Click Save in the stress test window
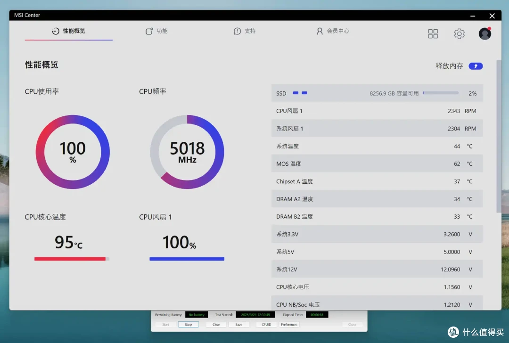The width and height of the screenshot is (509, 343). (x=239, y=325)
